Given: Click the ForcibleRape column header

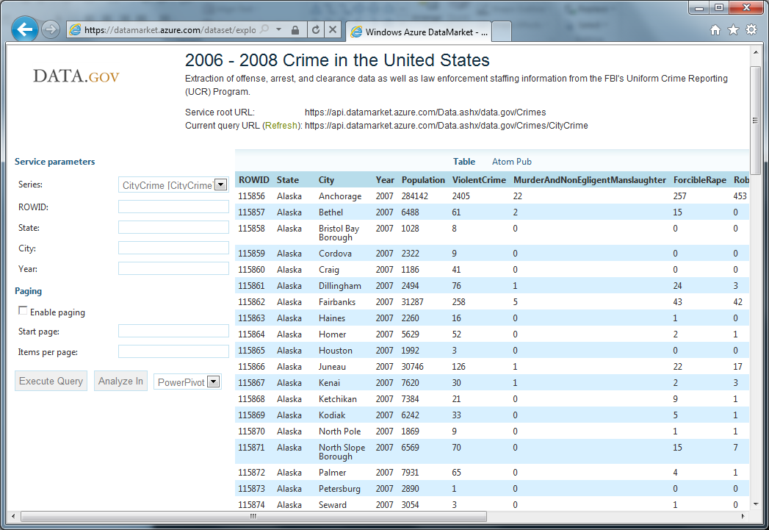Looking at the screenshot, I should tap(700, 180).
